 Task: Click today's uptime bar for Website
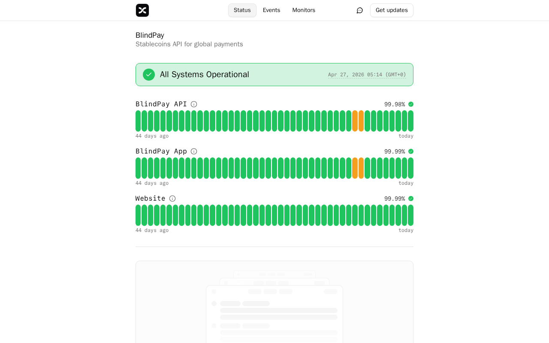(410, 215)
